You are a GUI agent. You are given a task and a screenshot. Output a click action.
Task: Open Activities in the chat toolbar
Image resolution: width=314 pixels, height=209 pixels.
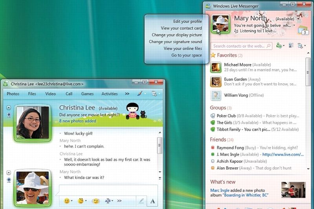click(x=110, y=93)
